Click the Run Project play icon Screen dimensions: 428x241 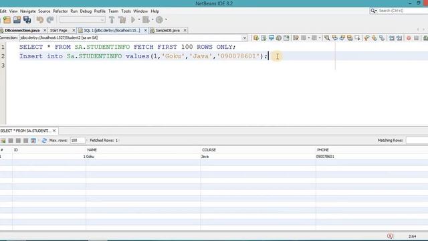pos(133,19)
